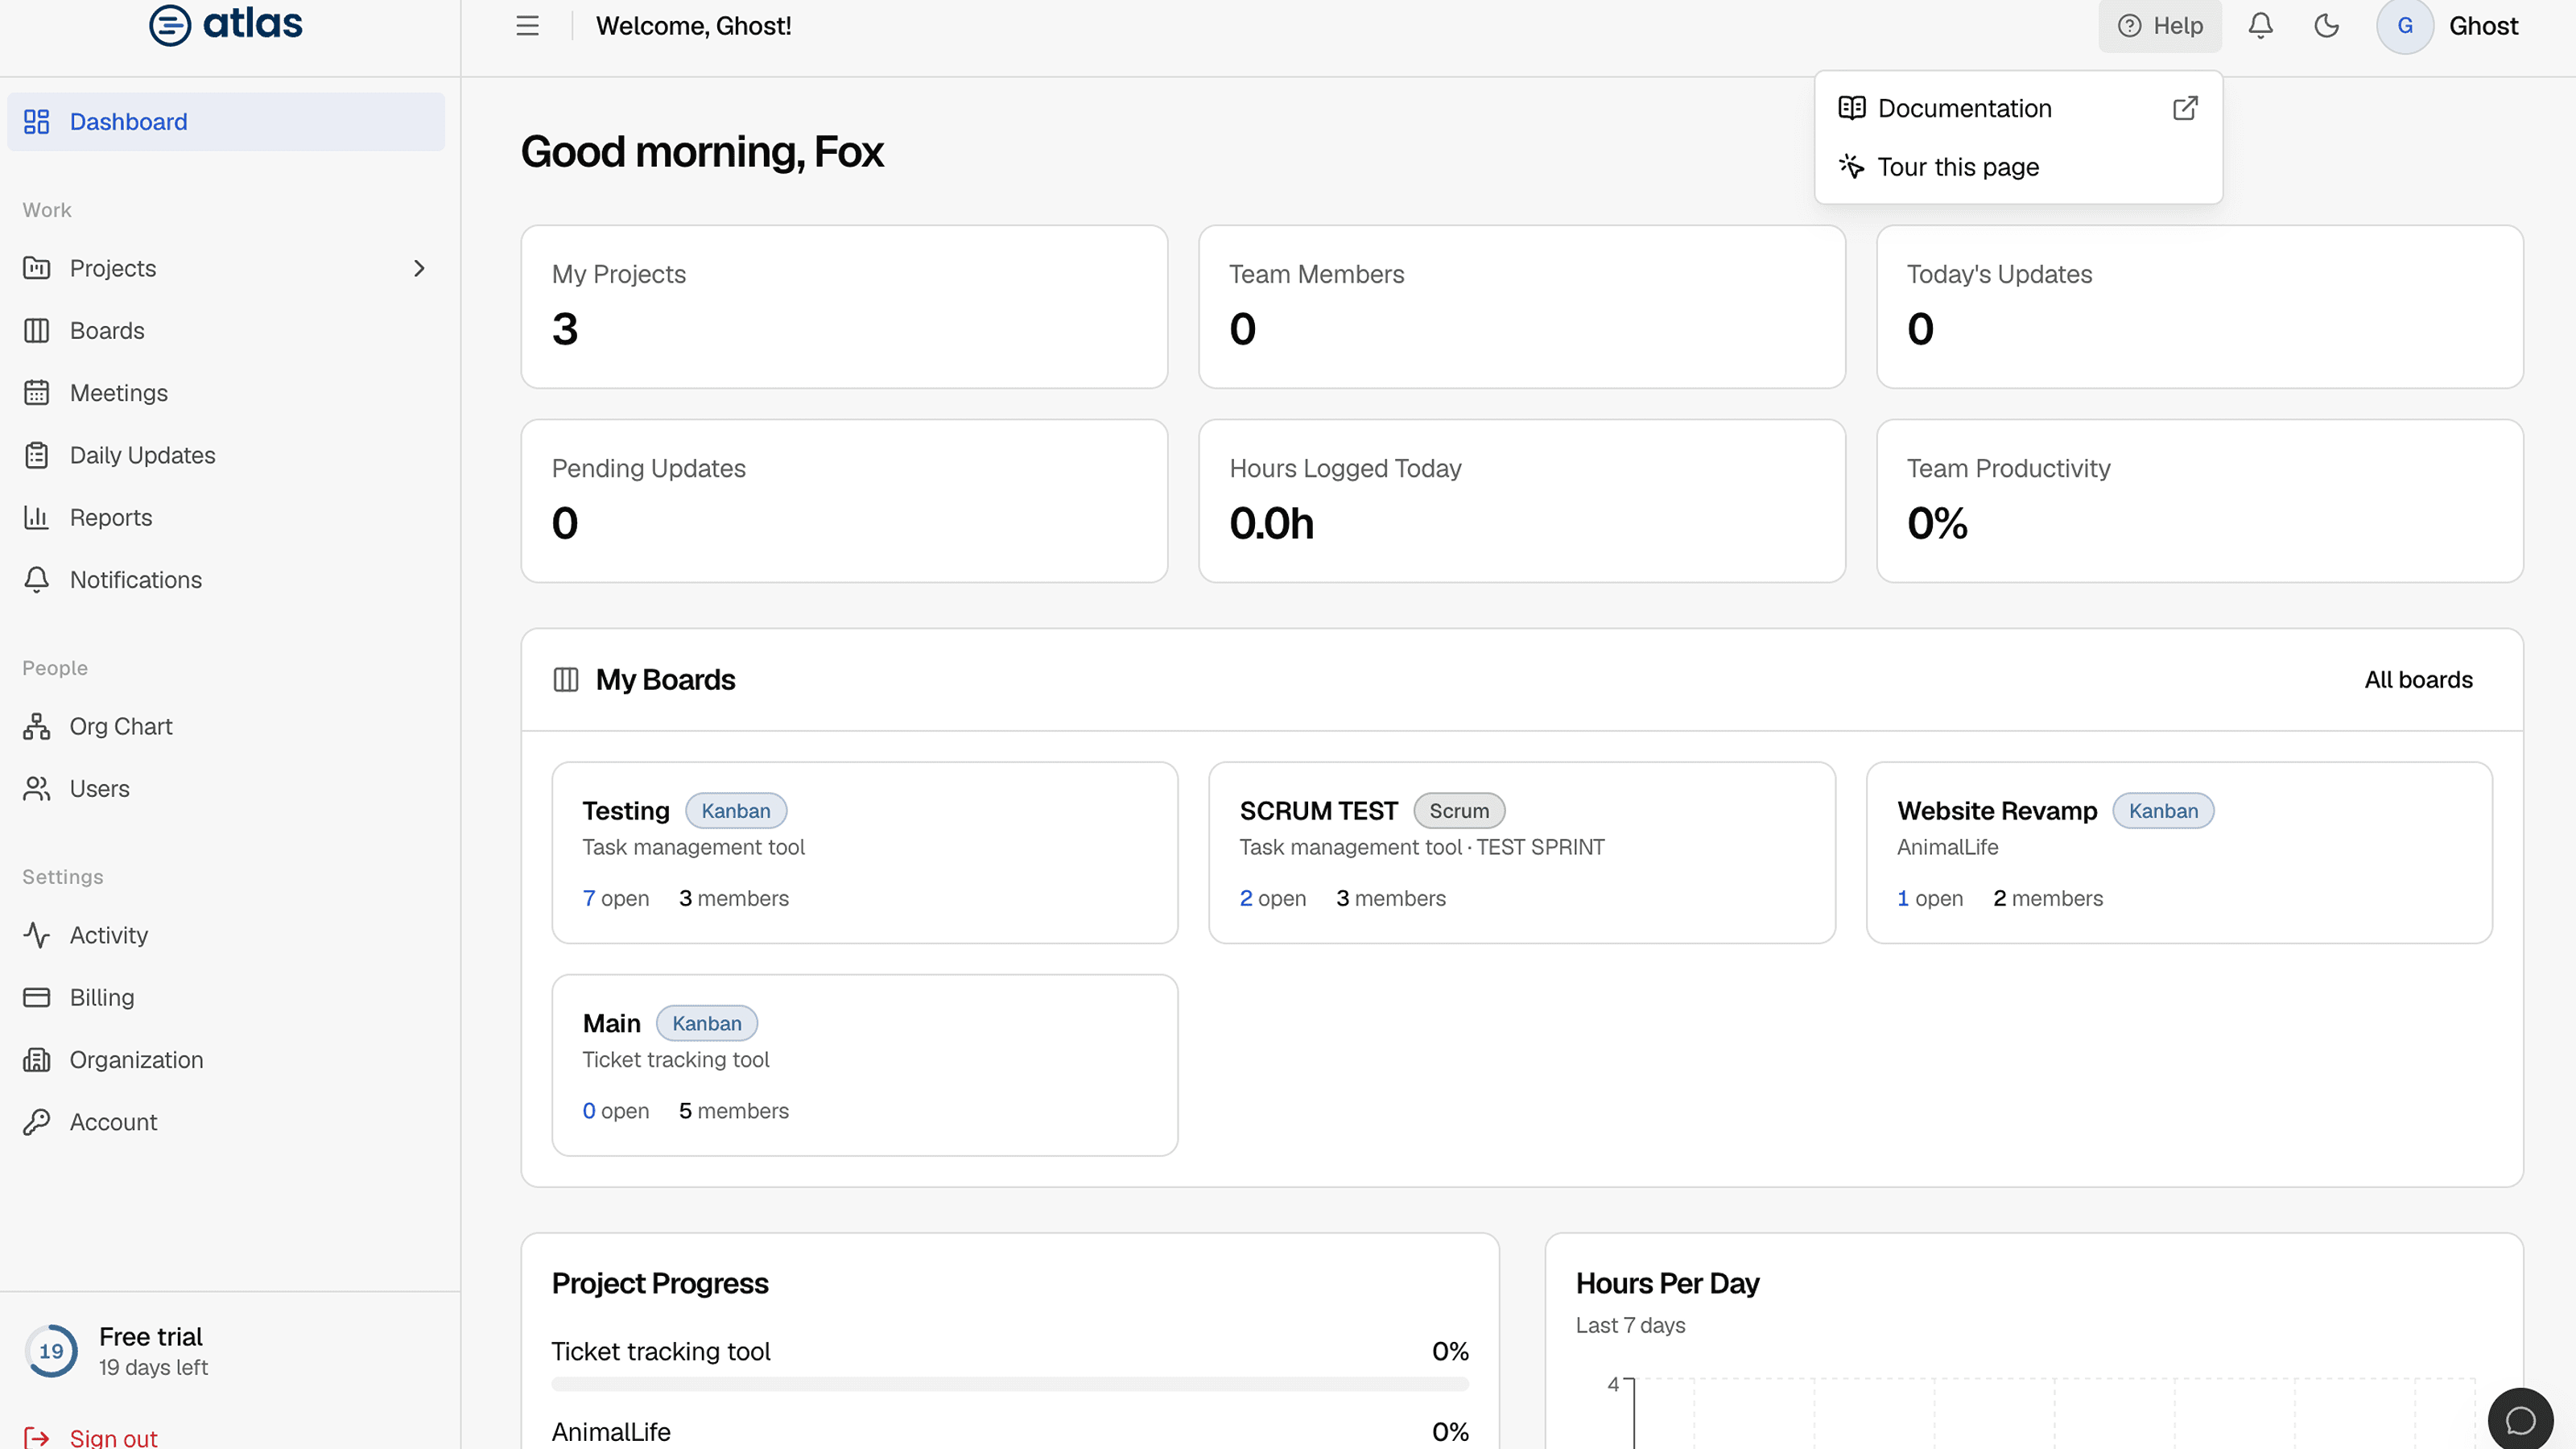Click the My Projects stat card
This screenshot has width=2576, height=1449.
click(x=844, y=307)
